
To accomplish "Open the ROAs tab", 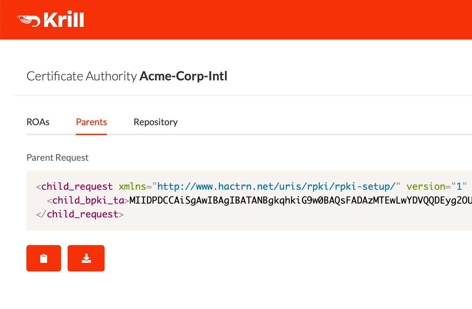I will tap(38, 122).
